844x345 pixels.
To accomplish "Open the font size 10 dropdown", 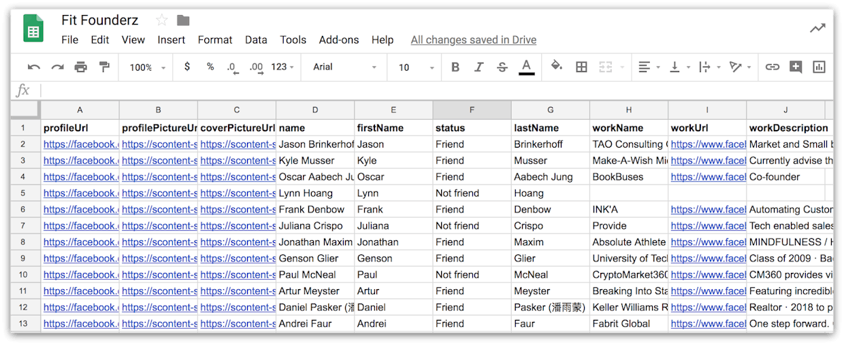I will pyautogui.click(x=417, y=67).
